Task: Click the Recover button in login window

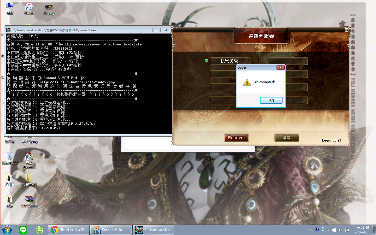Action: coord(236,138)
